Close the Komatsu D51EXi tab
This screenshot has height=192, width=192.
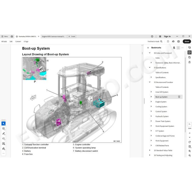click(39, 36)
